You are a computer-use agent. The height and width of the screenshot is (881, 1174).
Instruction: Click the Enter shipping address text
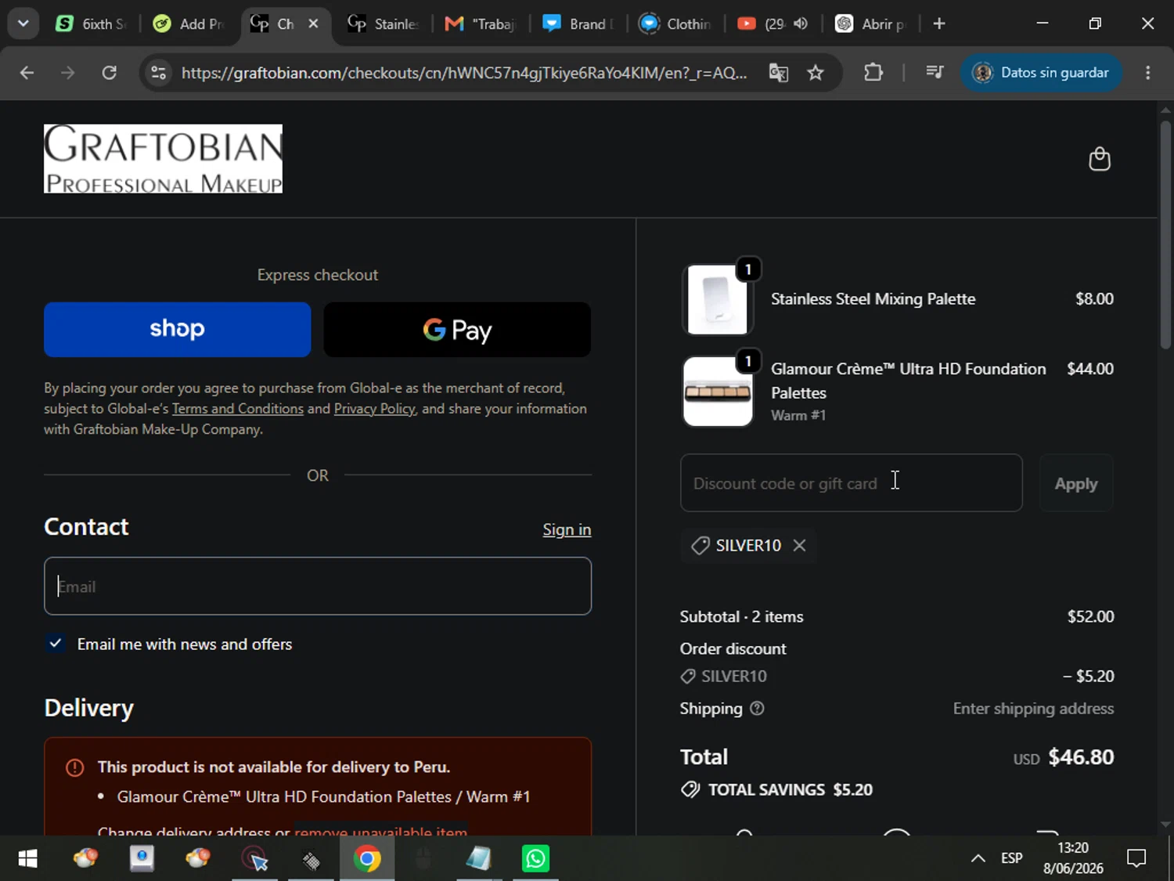[1033, 709]
